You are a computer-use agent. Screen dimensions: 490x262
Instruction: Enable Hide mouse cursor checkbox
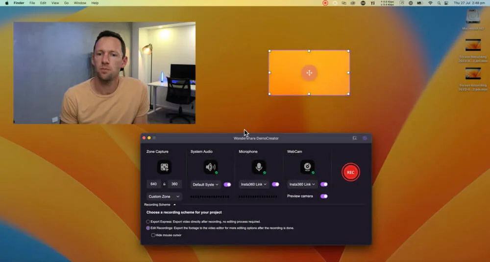(153, 235)
